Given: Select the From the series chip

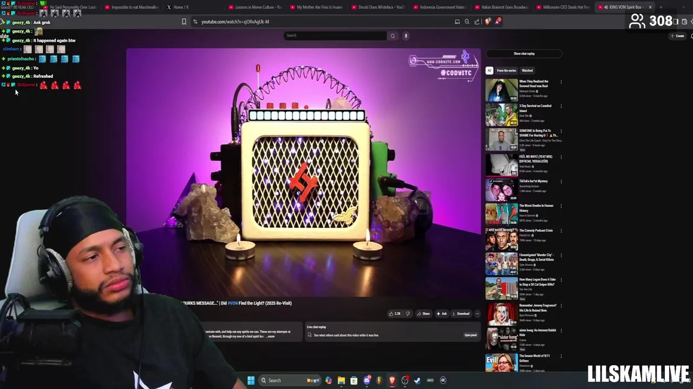Looking at the screenshot, I should pyautogui.click(x=506, y=70).
